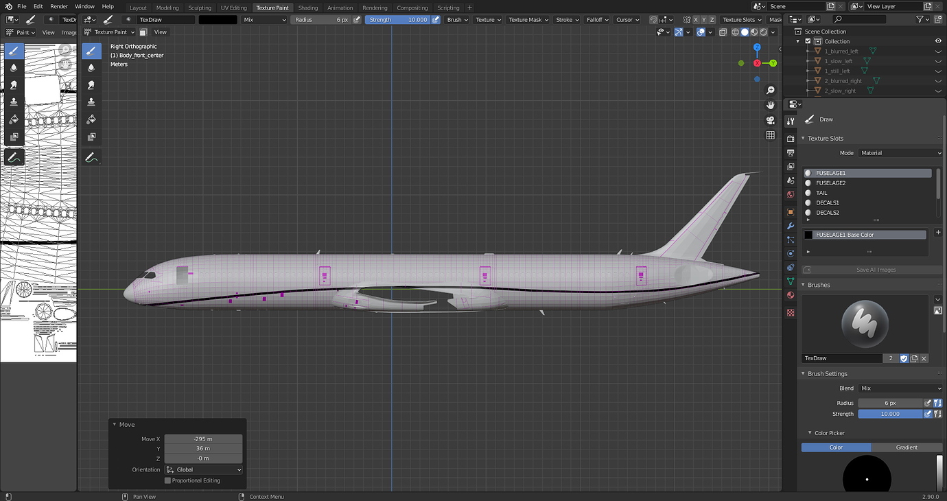
Task: Open the Blend mode dropdown in Brush Settings
Action: pyautogui.click(x=900, y=388)
